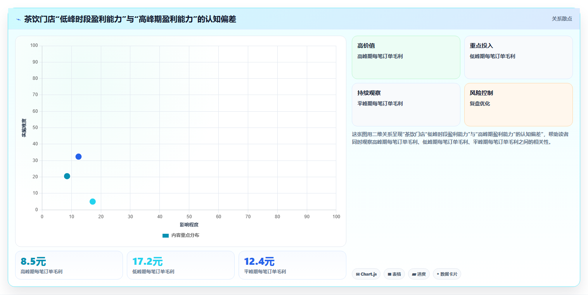Toggle the 内容重点分布 legend swatch
Image resolution: width=588 pixels, height=295 pixels.
(x=166, y=235)
